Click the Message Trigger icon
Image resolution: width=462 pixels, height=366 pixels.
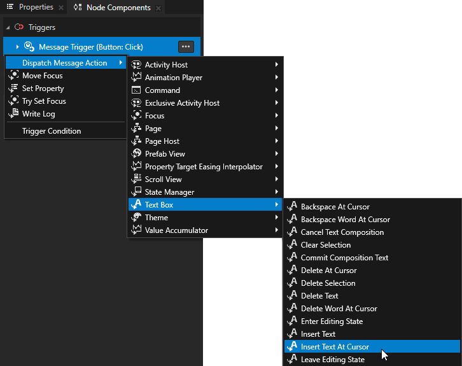pyautogui.click(x=29, y=46)
